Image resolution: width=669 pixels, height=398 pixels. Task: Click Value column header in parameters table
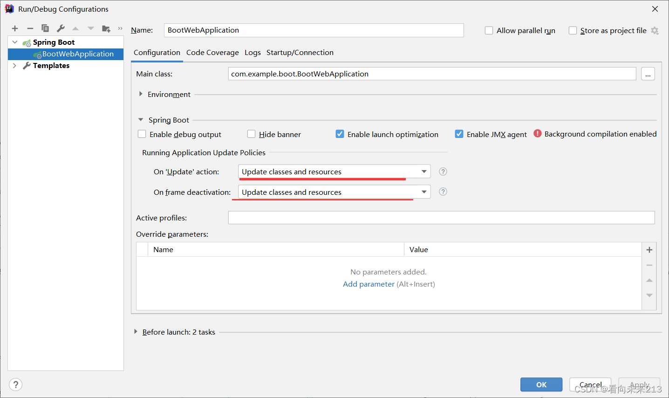523,250
